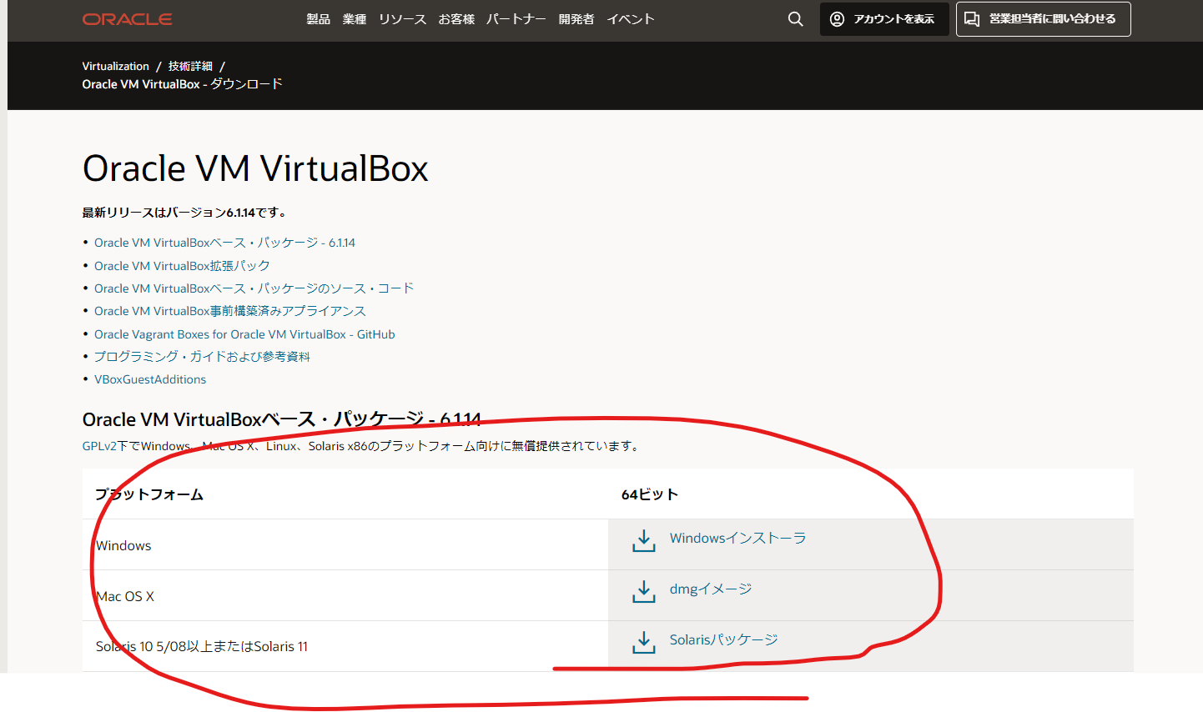The width and height of the screenshot is (1203, 712).
Task: Download Windowsインストーラ
Action: [x=737, y=539]
